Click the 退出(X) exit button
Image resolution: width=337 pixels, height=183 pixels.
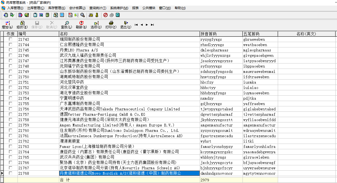coord(126,25)
